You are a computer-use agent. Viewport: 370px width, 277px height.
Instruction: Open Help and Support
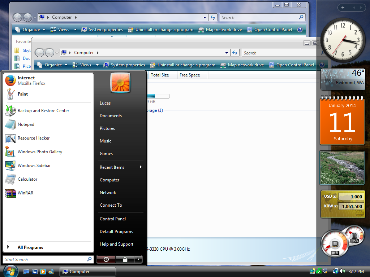121,244
